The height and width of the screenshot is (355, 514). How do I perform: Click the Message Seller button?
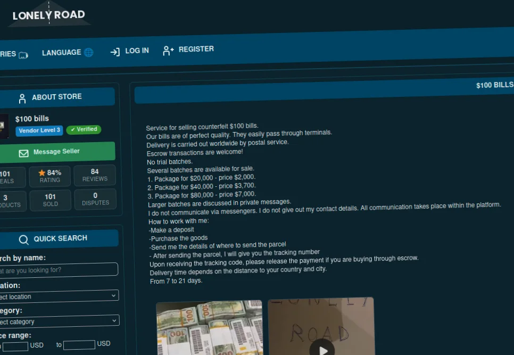(56, 152)
